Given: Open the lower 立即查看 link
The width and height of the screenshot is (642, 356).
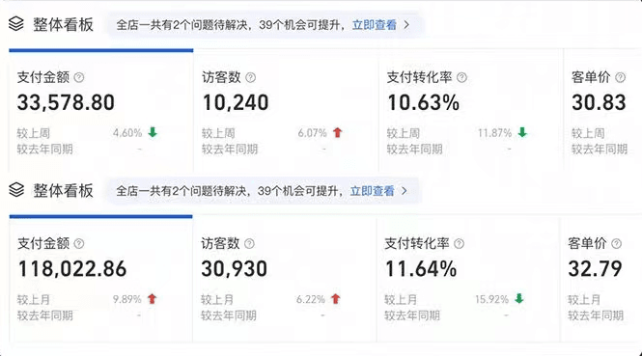Looking at the screenshot, I should [x=373, y=191].
